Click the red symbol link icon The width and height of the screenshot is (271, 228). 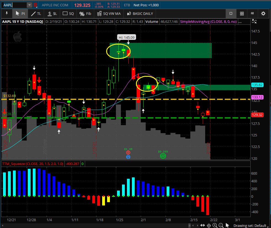pos(36,5)
